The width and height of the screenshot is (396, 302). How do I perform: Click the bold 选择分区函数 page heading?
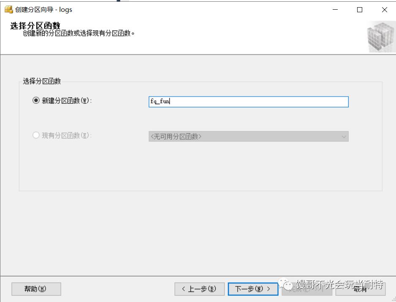tap(35, 26)
